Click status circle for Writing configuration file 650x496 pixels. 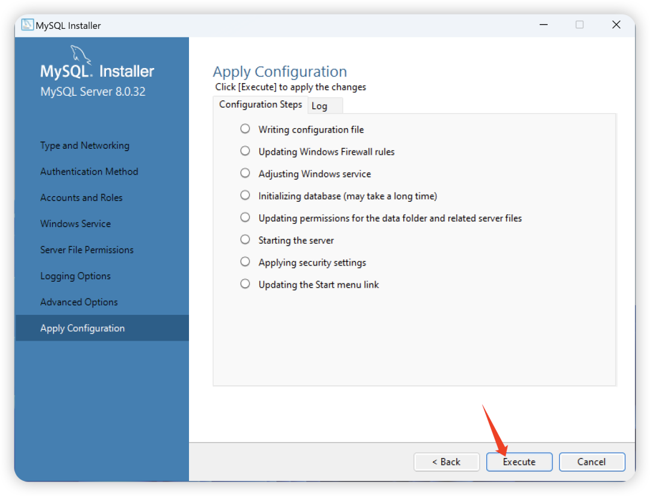pyautogui.click(x=245, y=129)
